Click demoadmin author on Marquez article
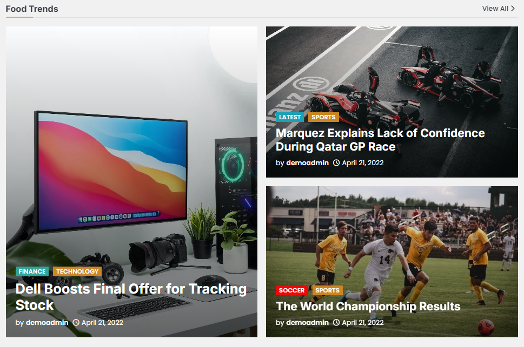 click(308, 163)
